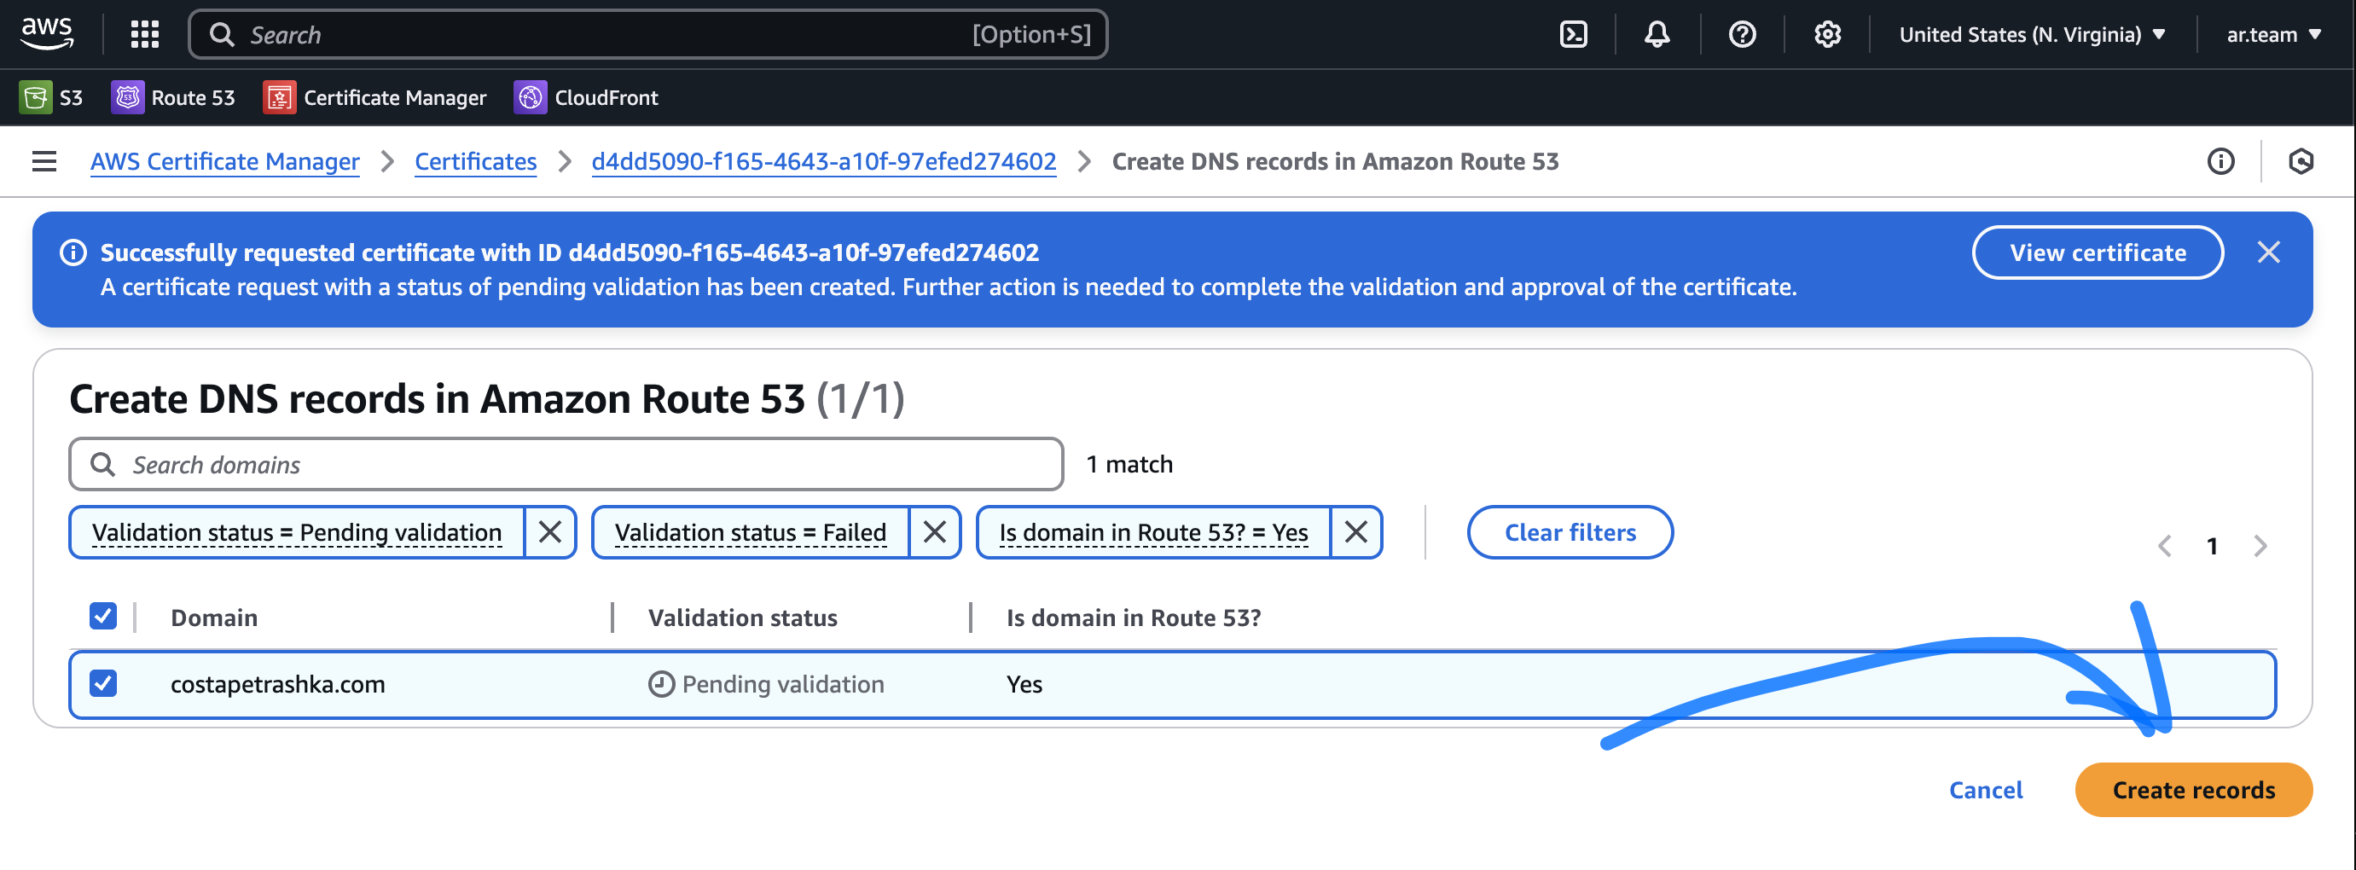Open the info panel icon

[2220, 162]
